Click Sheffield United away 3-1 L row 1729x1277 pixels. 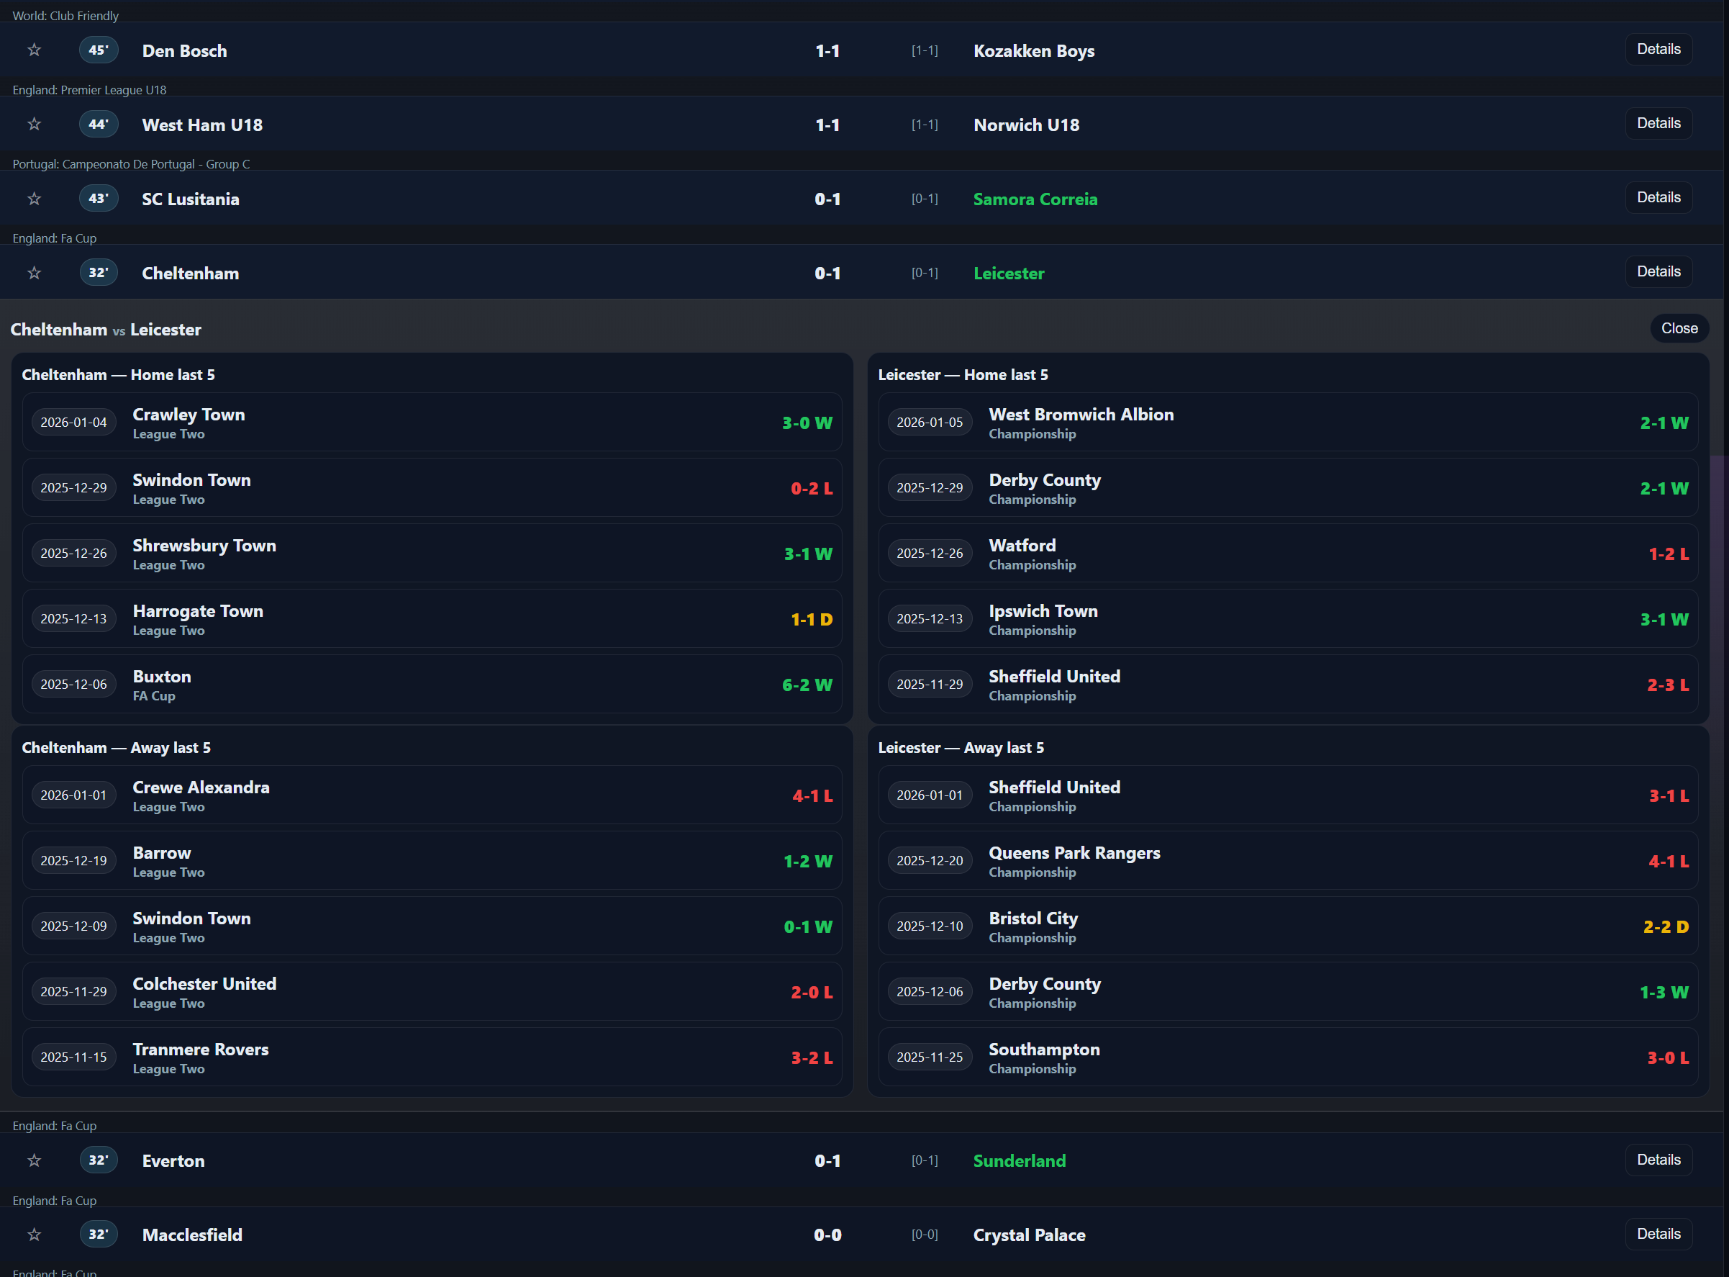(1288, 795)
